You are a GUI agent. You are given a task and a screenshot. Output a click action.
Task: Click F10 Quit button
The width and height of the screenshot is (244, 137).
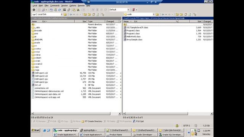pos(138,121)
